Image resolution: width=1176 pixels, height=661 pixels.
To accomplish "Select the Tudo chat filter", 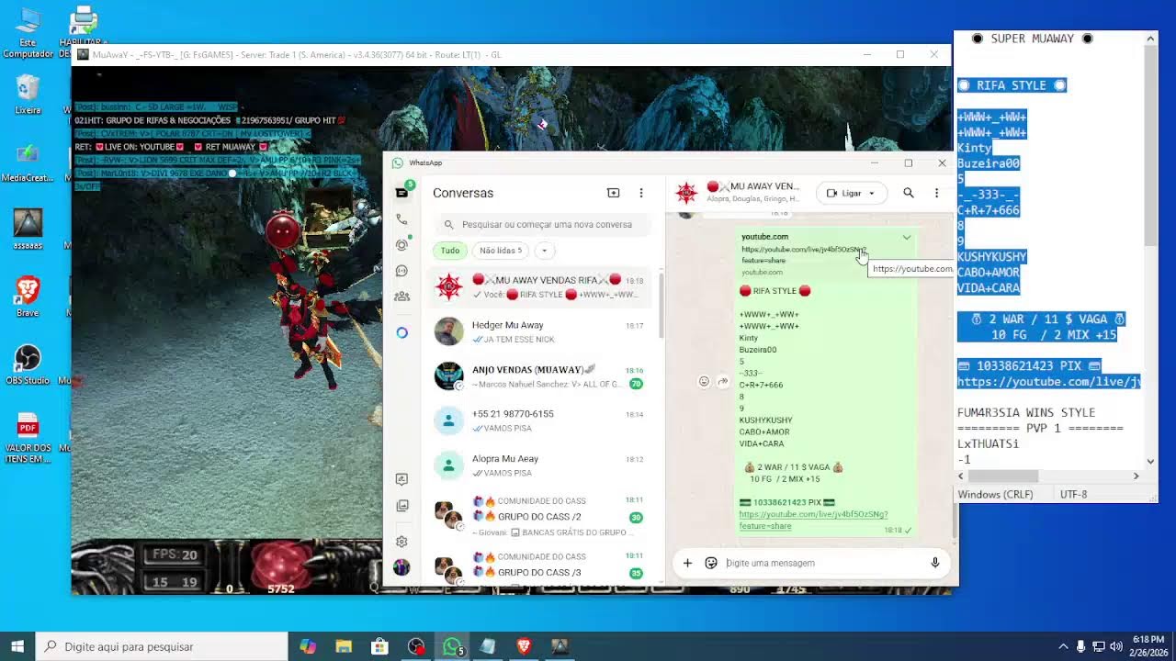I will [x=450, y=251].
